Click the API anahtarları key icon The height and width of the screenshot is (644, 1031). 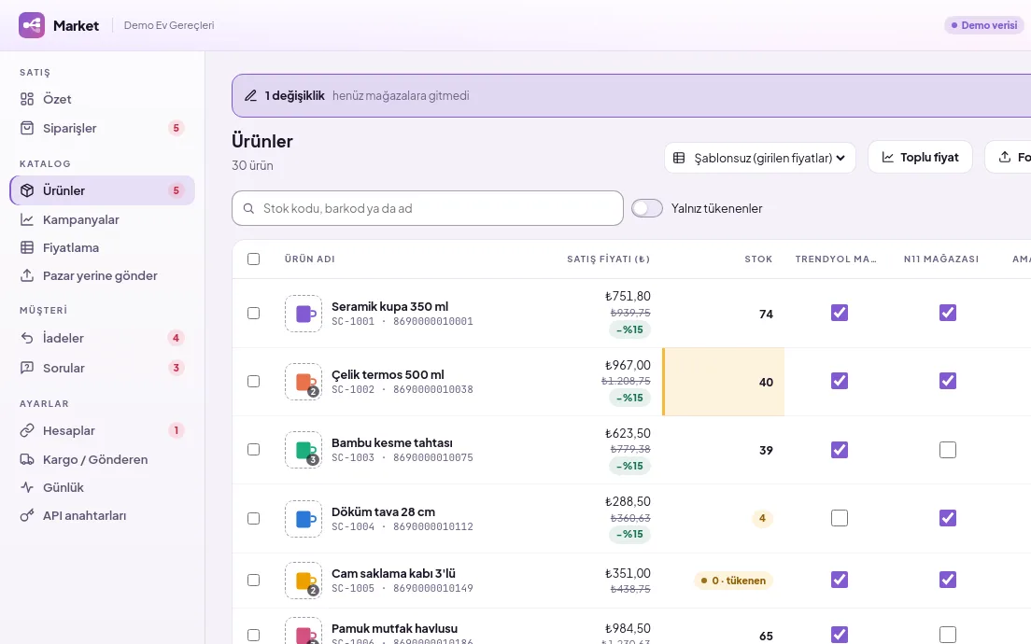27,516
